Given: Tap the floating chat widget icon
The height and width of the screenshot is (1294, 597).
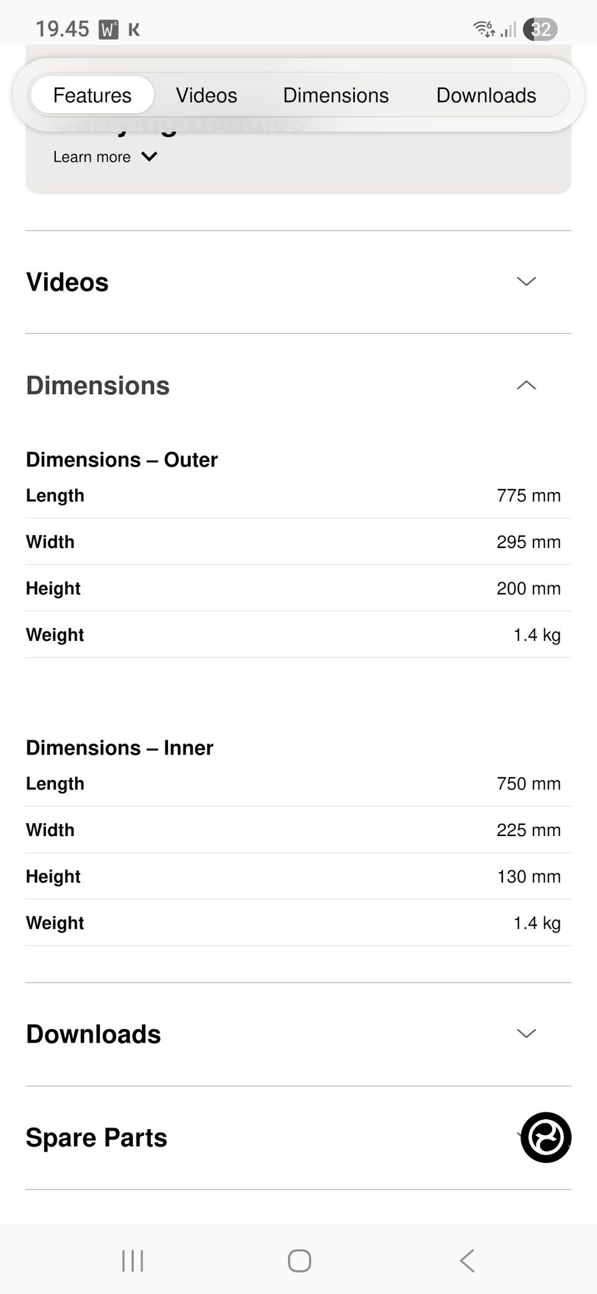Looking at the screenshot, I should click(545, 1137).
